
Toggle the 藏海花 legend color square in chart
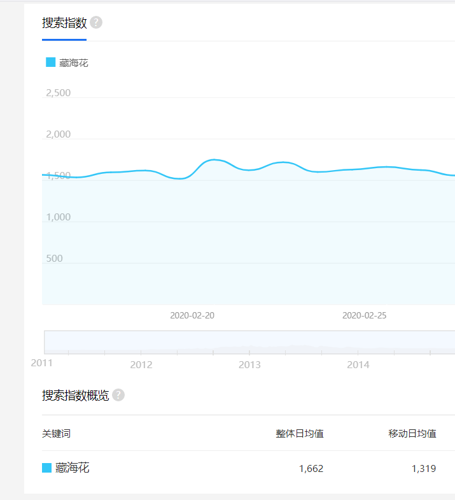click(x=51, y=62)
